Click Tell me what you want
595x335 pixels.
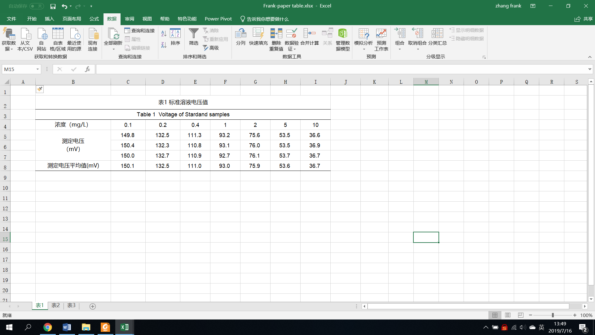265,19
